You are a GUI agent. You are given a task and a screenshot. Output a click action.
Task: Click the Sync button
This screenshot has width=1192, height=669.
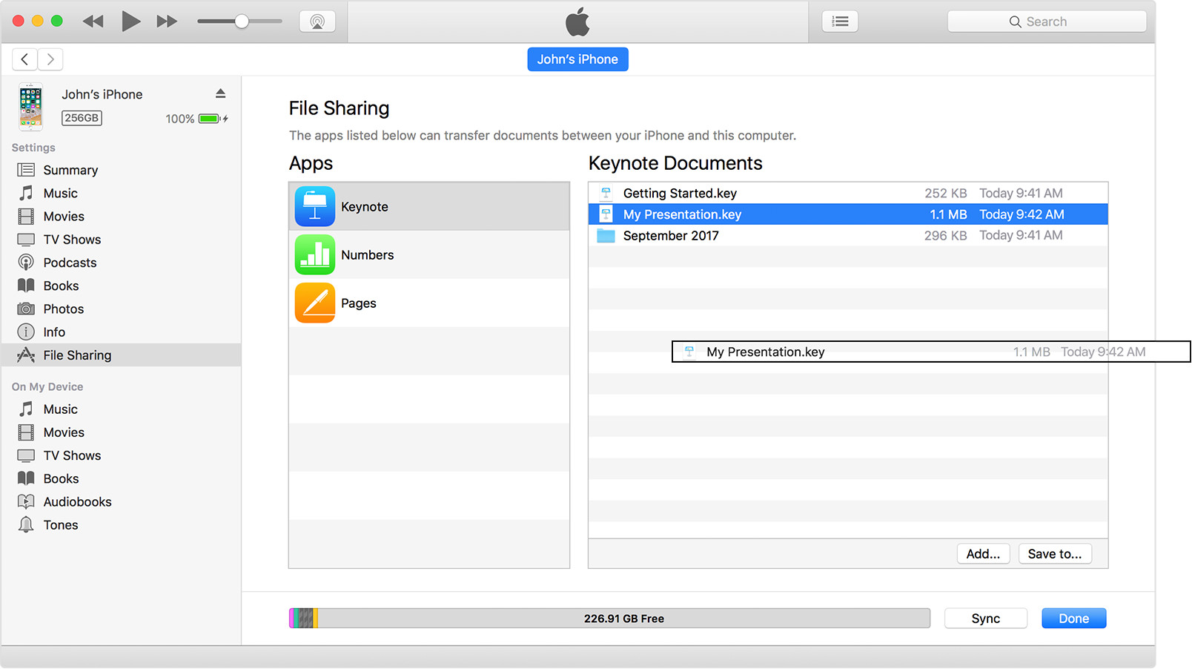985,619
